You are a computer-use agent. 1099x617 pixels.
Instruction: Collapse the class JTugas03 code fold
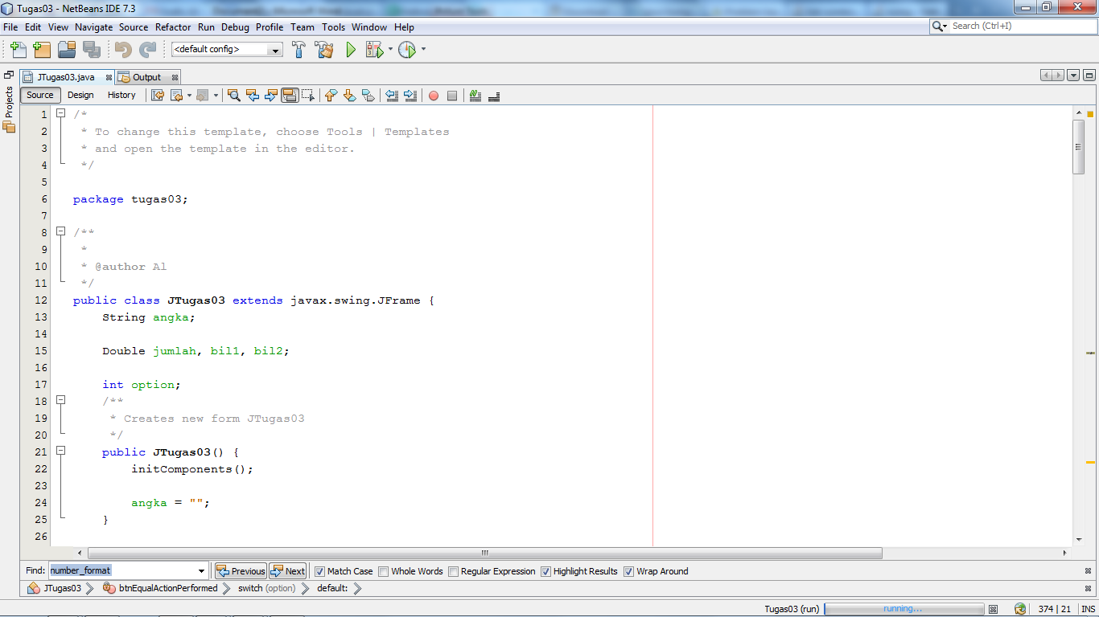[x=61, y=300]
